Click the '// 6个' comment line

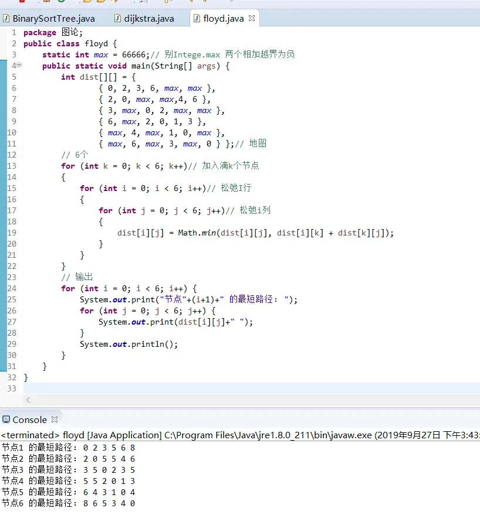[x=75, y=155]
